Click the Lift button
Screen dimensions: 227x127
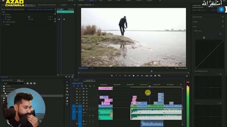[147, 75]
